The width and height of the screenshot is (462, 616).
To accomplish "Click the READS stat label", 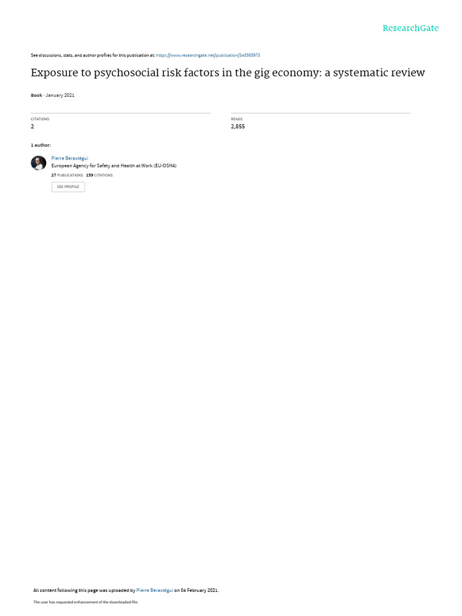I will point(236,119).
